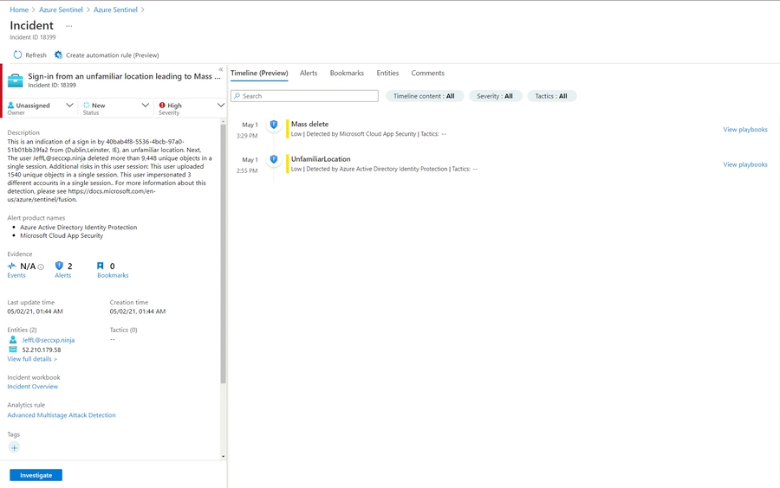Screen dimensions: 780x488
Task: Open the Severity dropdown arrow
Action: [221, 106]
